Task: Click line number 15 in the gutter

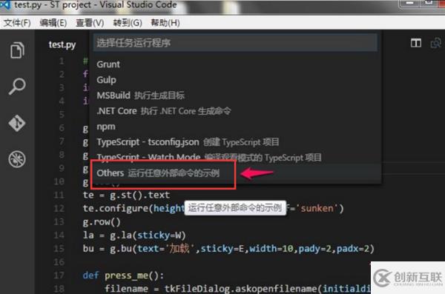Action: (x=59, y=249)
